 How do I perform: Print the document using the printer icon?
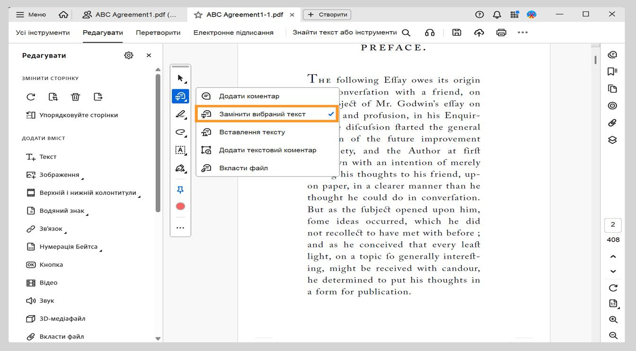point(502,33)
